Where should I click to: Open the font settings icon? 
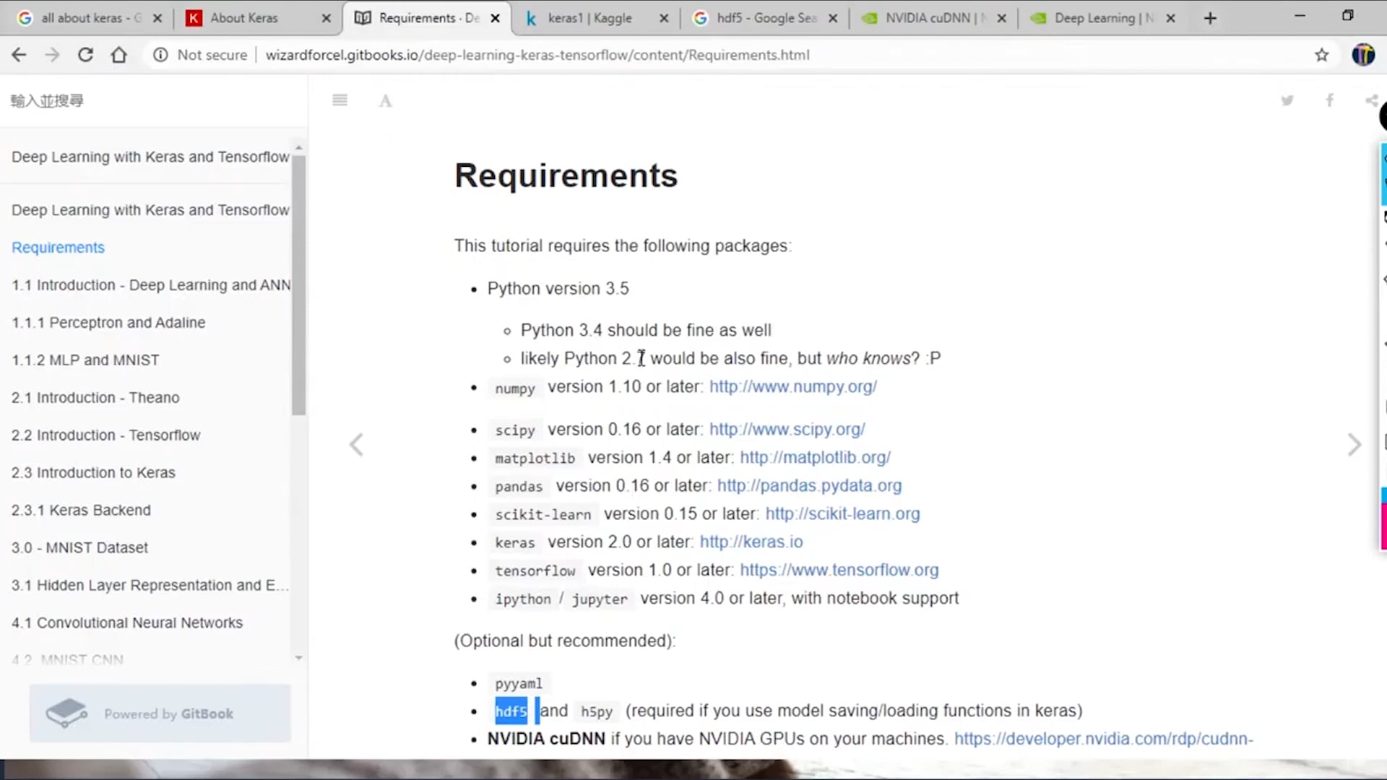pyautogui.click(x=386, y=101)
